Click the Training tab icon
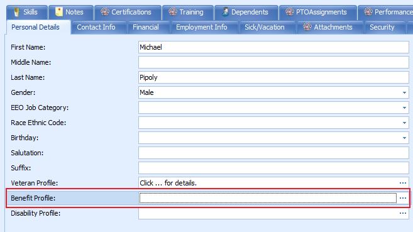This screenshot has height=232, width=413. click(173, 12)
